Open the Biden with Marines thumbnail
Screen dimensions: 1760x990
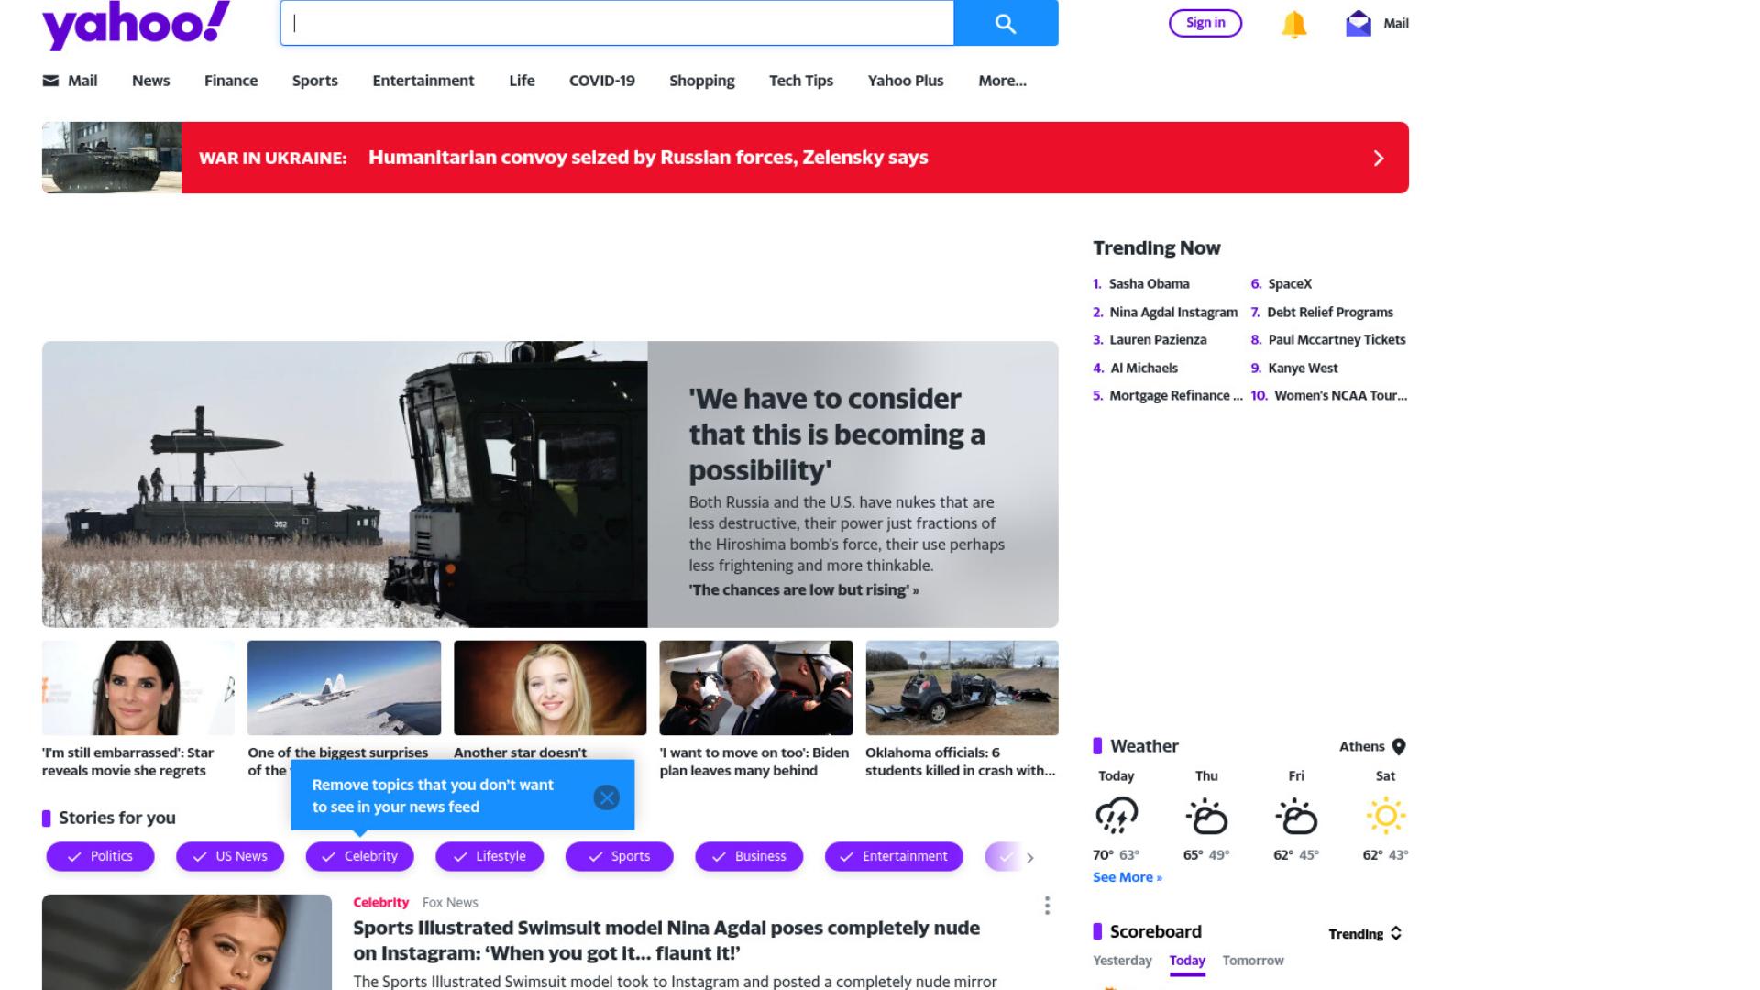coord(756,687)
